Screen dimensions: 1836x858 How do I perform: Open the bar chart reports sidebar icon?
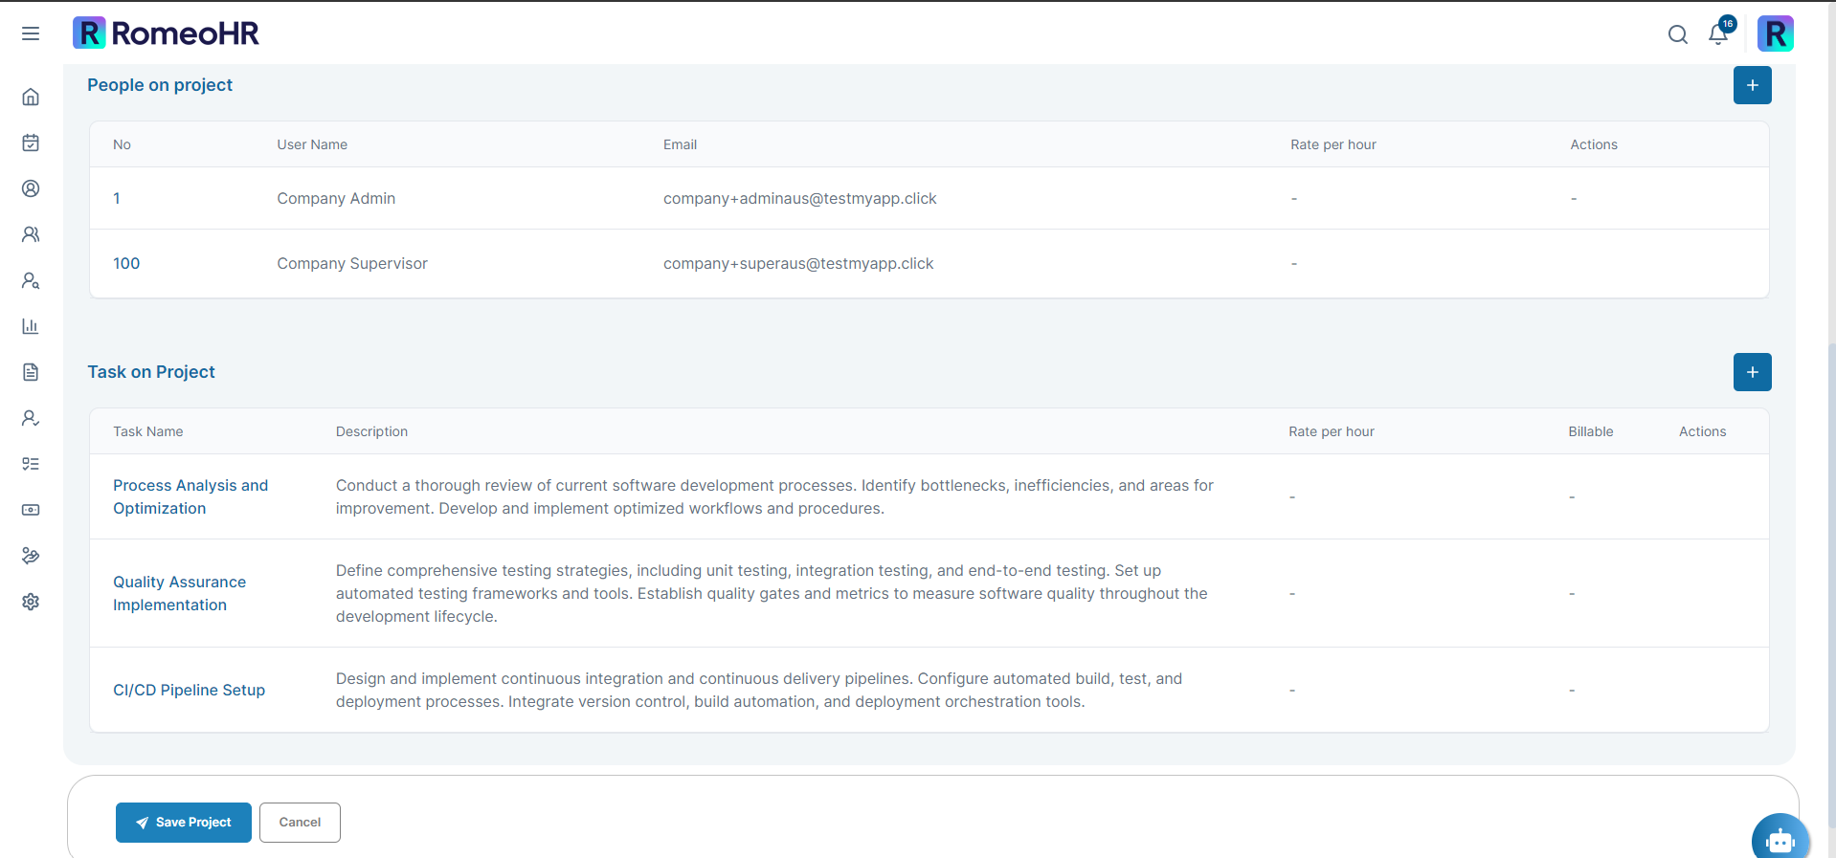click(31, 326)
